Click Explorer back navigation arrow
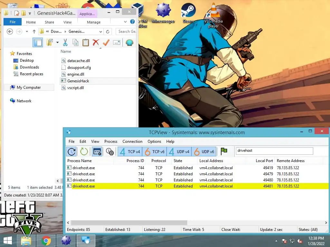The width and height of the screenshot is (330, 247). (10, 32)
